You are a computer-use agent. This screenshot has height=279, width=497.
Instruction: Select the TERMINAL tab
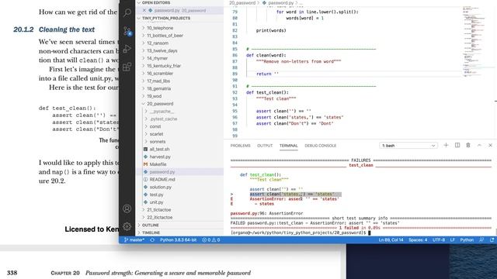288,146
